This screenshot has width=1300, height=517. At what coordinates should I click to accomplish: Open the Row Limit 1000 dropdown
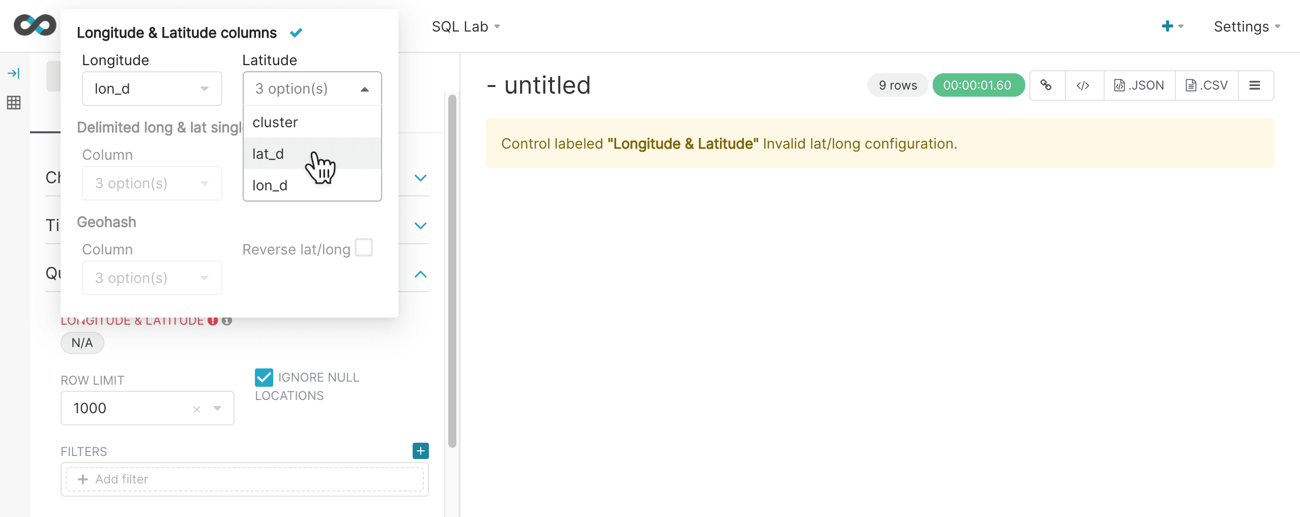pyautogui.click(x=148, y=408)
